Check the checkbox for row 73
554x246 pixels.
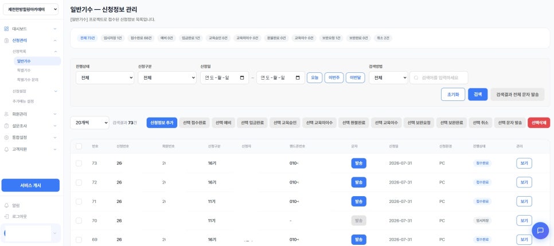[x=79, y=163]
